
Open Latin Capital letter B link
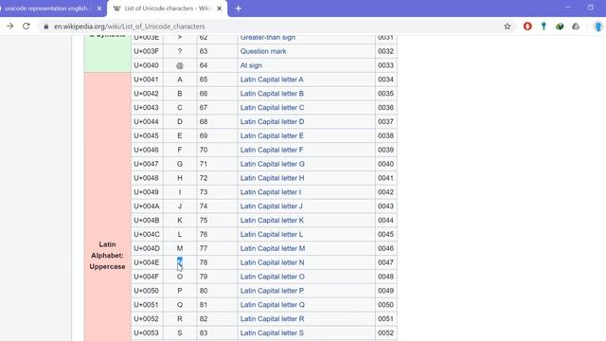coord(272,94)
